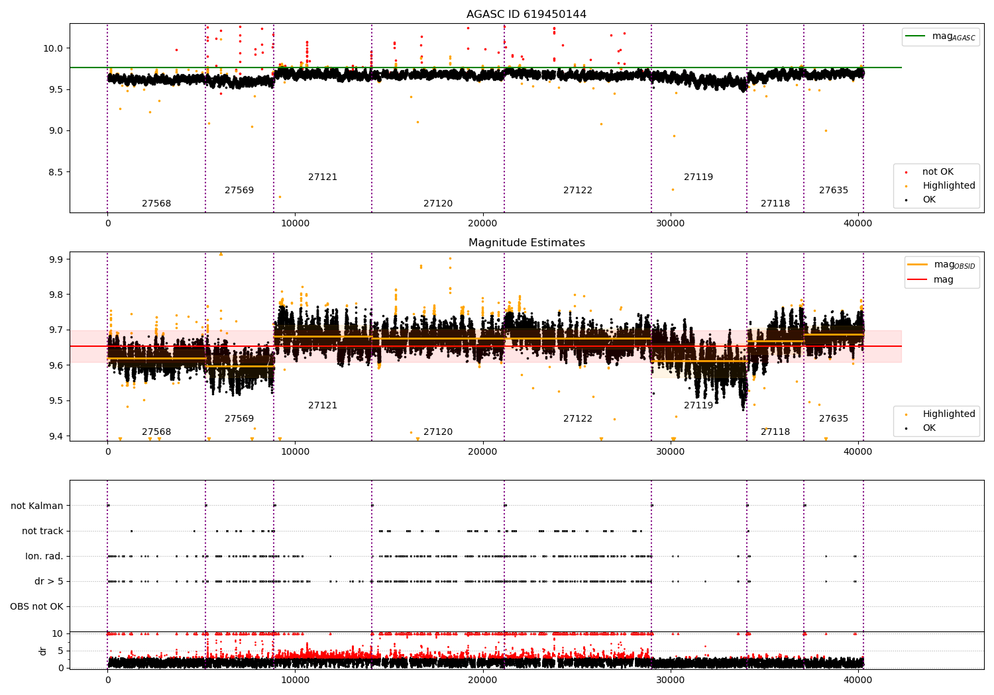This screenshot has width=994, height=695.
Task: Click the green mag AGASC legend line
Action: click(x=915, y=36)
